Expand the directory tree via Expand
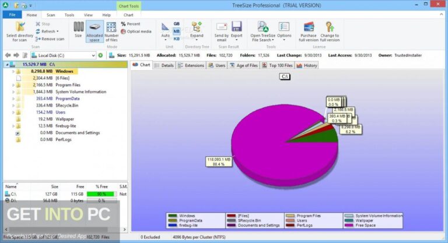Image resolution: width=448 pixels, height=243 pixels. (197, 31)
